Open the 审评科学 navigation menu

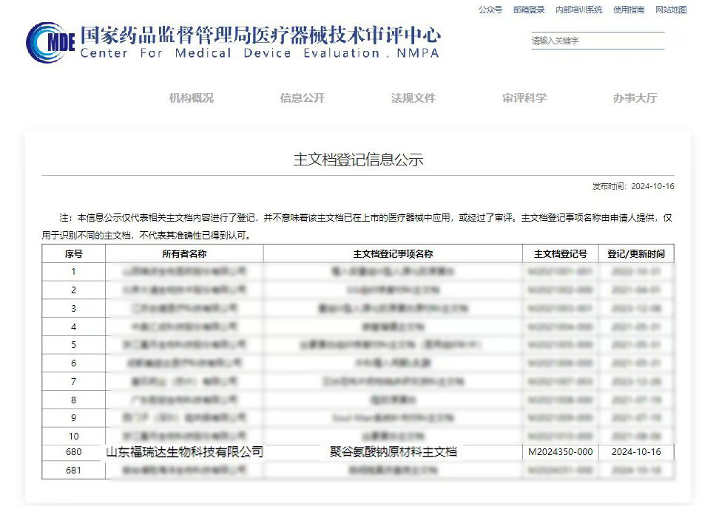tap(524, 98)
